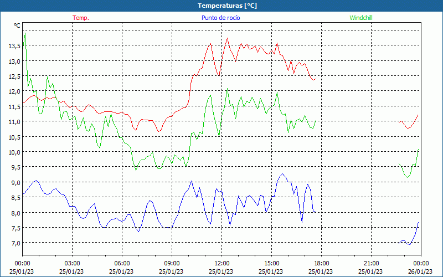Click the 15:00 time axis label

(x=271, y=264)
